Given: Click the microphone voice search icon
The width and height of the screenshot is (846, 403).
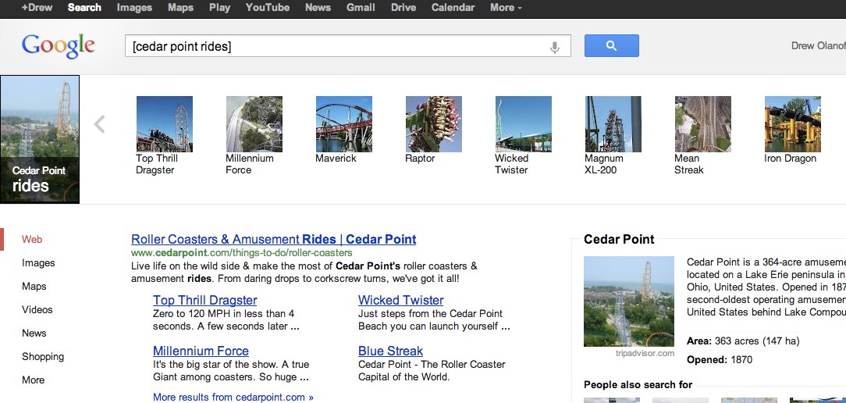Looking at the screenshot, I should click(555, 47).
